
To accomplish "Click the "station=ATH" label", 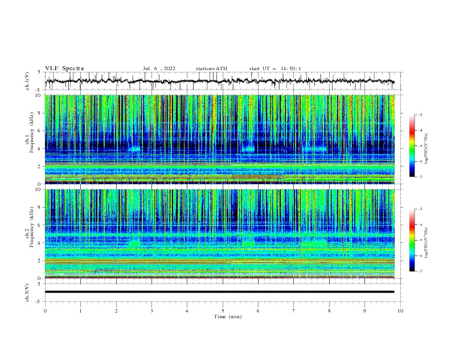I will (211, 68).
